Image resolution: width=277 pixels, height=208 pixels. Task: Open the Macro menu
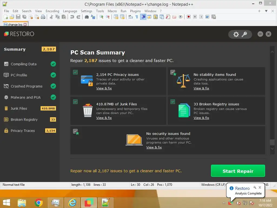112,11
